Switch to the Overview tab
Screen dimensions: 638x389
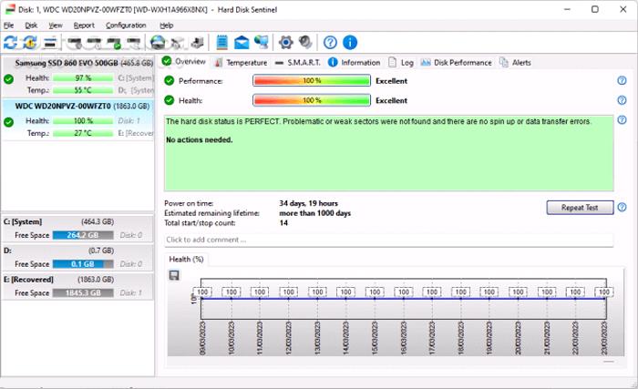183,62
